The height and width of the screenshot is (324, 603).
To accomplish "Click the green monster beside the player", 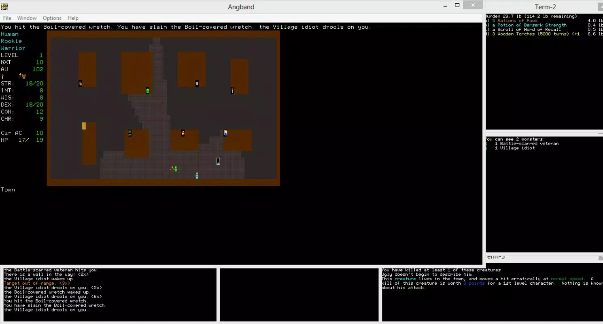I will click(x=176, y=168).
